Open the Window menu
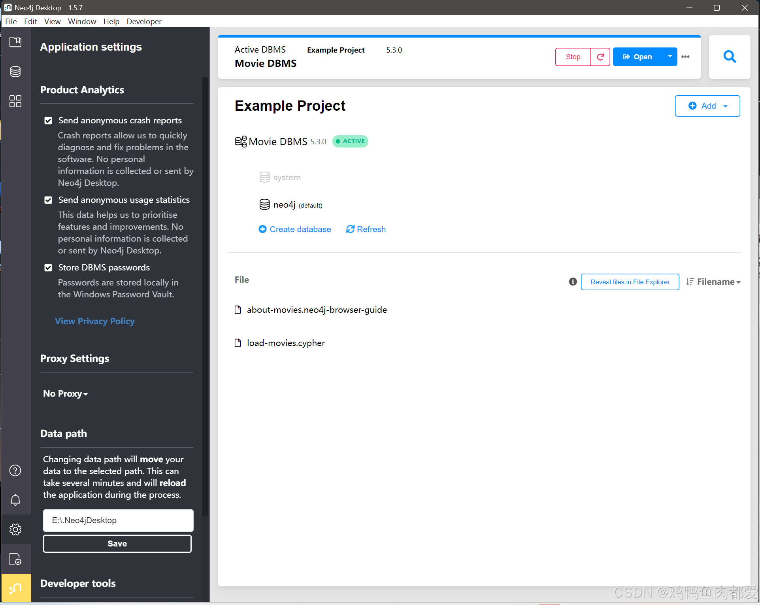The image size is (760, 605). (82, 21)
